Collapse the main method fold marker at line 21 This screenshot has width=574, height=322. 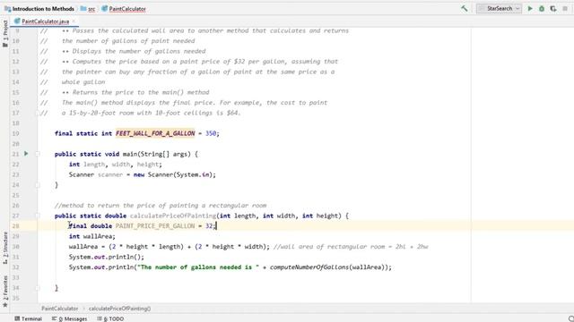[x=38, y=154]
